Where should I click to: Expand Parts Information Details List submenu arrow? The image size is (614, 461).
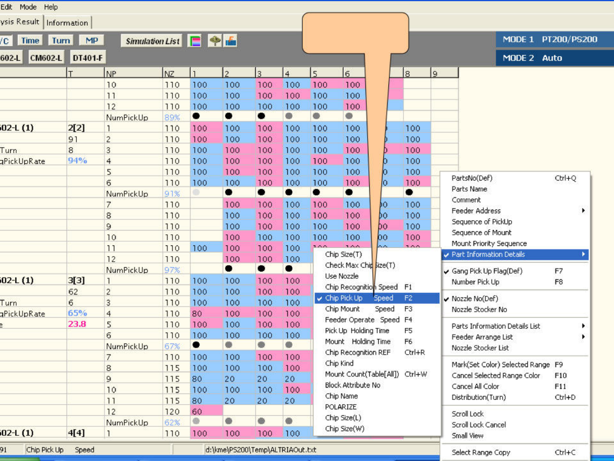tap(583, 326)
